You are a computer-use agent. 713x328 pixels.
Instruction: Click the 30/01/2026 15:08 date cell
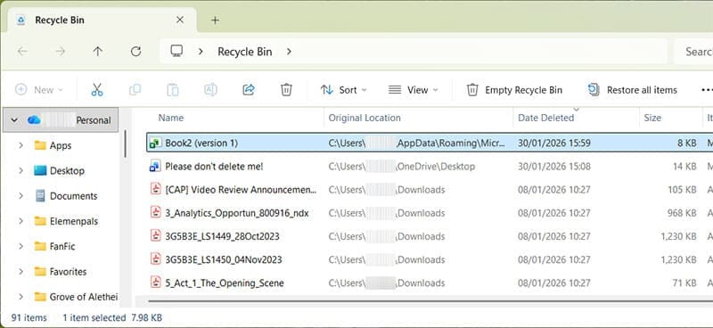tap(553, 167)
